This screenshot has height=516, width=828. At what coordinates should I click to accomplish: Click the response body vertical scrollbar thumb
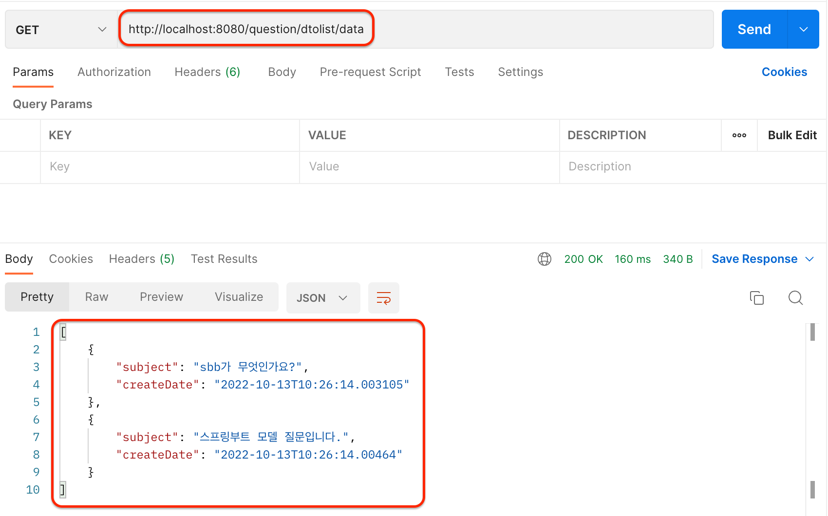point(812,332)
